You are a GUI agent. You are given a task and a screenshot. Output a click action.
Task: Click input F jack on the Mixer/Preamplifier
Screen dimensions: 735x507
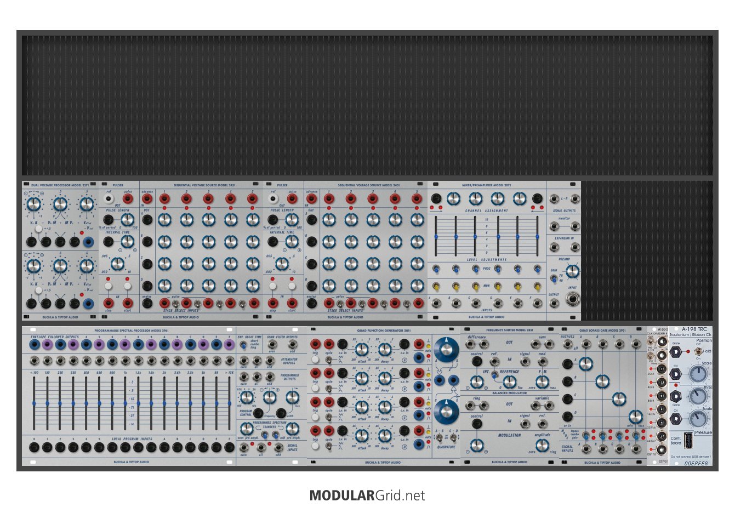537,303
